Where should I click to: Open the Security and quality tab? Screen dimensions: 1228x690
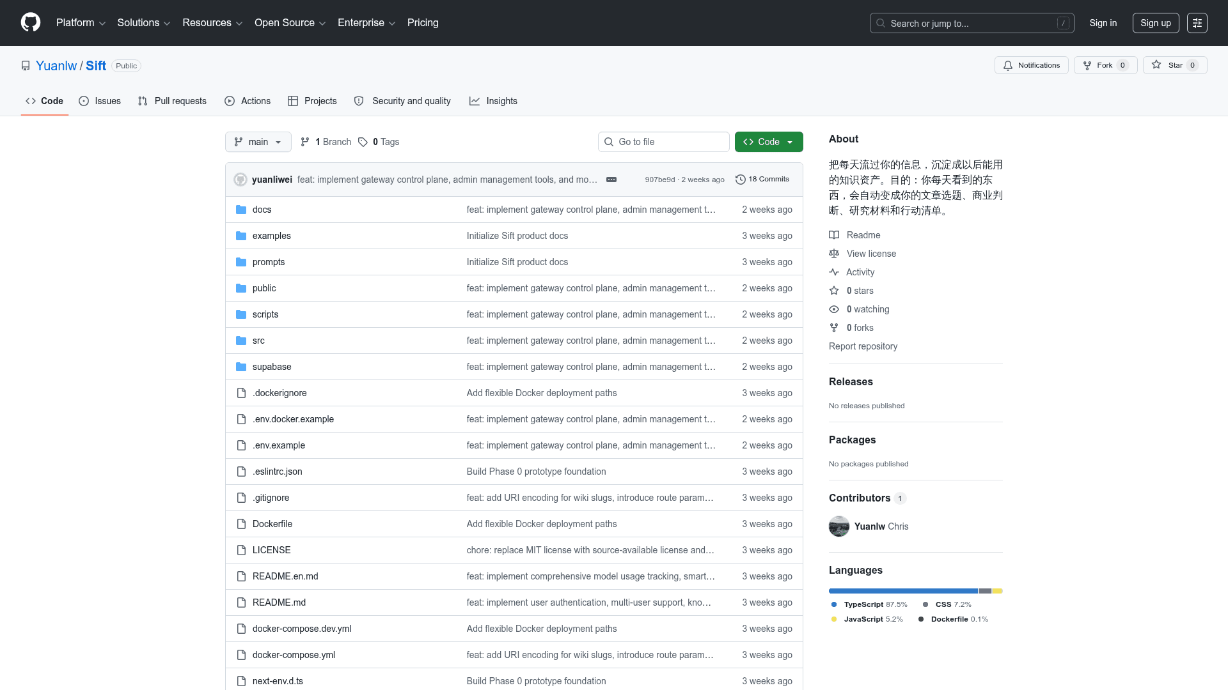tap(402, 101)
